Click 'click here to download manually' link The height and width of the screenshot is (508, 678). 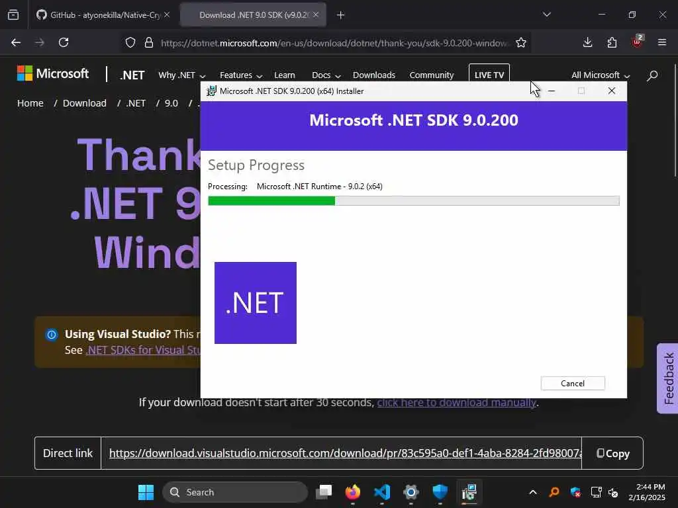[x=457, y=403]
